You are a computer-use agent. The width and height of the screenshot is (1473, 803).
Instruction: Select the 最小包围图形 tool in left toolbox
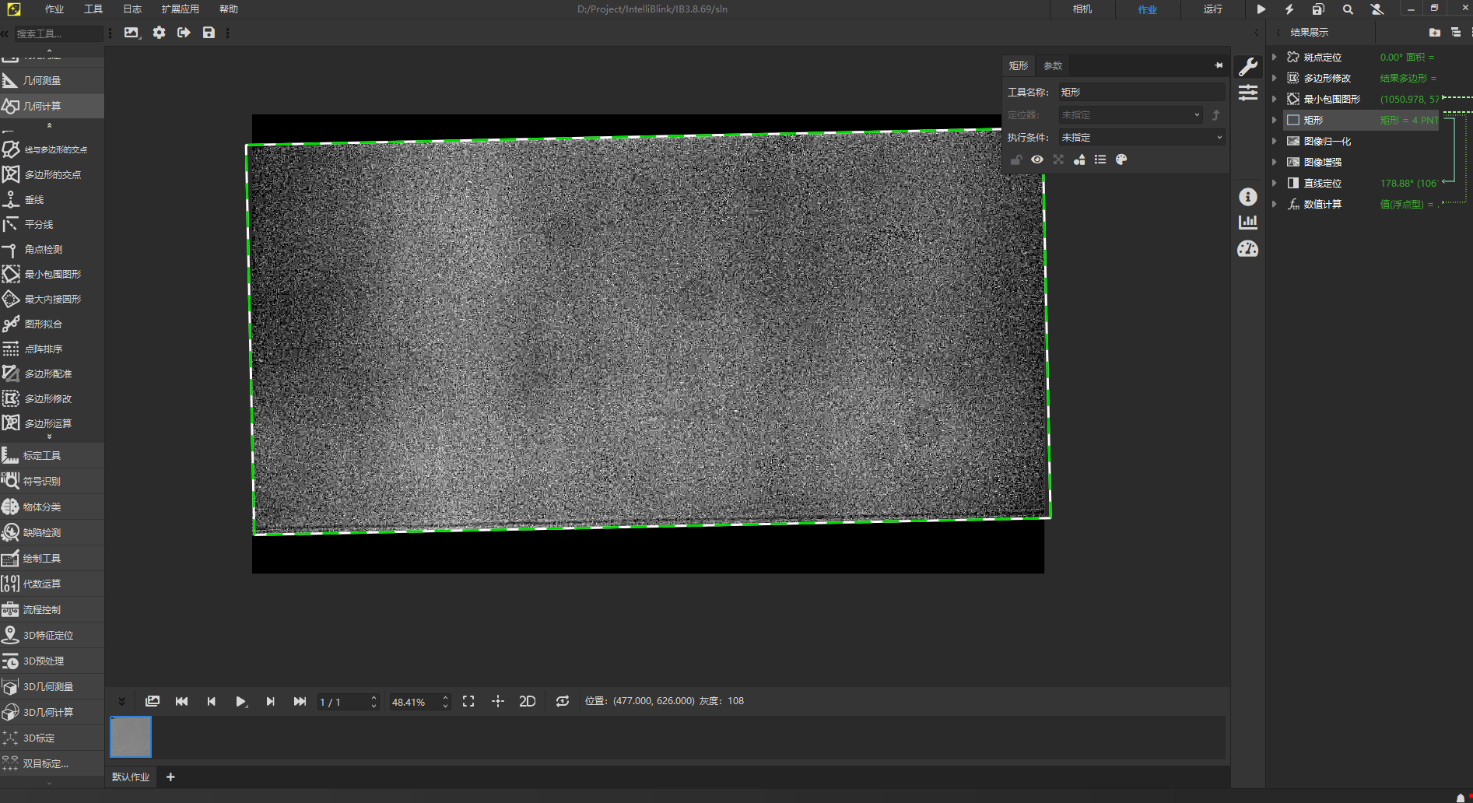pos(51,275)
